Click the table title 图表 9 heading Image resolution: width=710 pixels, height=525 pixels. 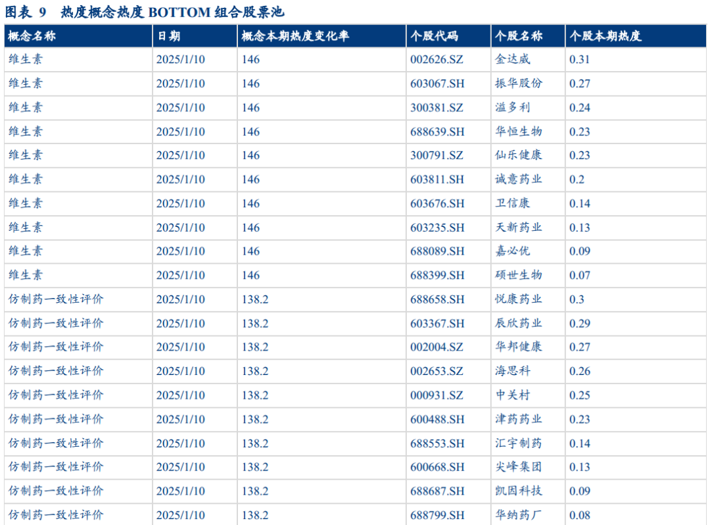(145, 12)
